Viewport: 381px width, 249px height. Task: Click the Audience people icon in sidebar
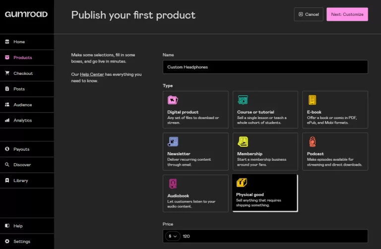(7, 105)
